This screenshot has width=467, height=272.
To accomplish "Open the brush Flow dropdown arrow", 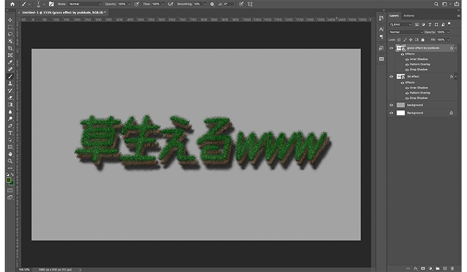I will [163, 4].
